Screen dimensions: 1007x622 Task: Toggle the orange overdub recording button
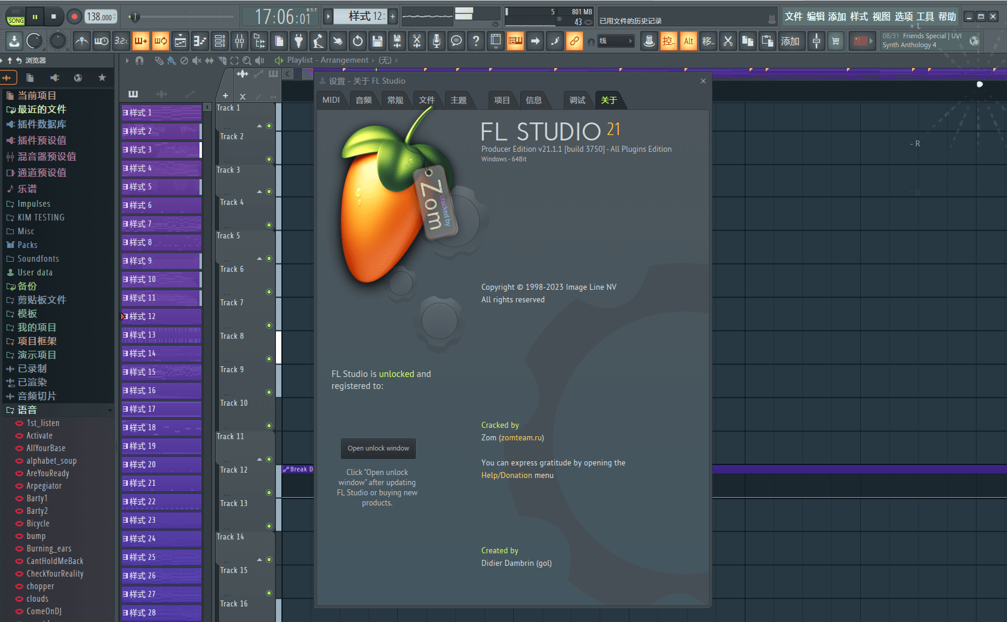click(141, 41)
